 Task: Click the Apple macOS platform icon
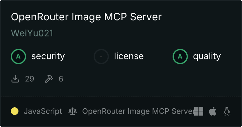pos(213,111)
